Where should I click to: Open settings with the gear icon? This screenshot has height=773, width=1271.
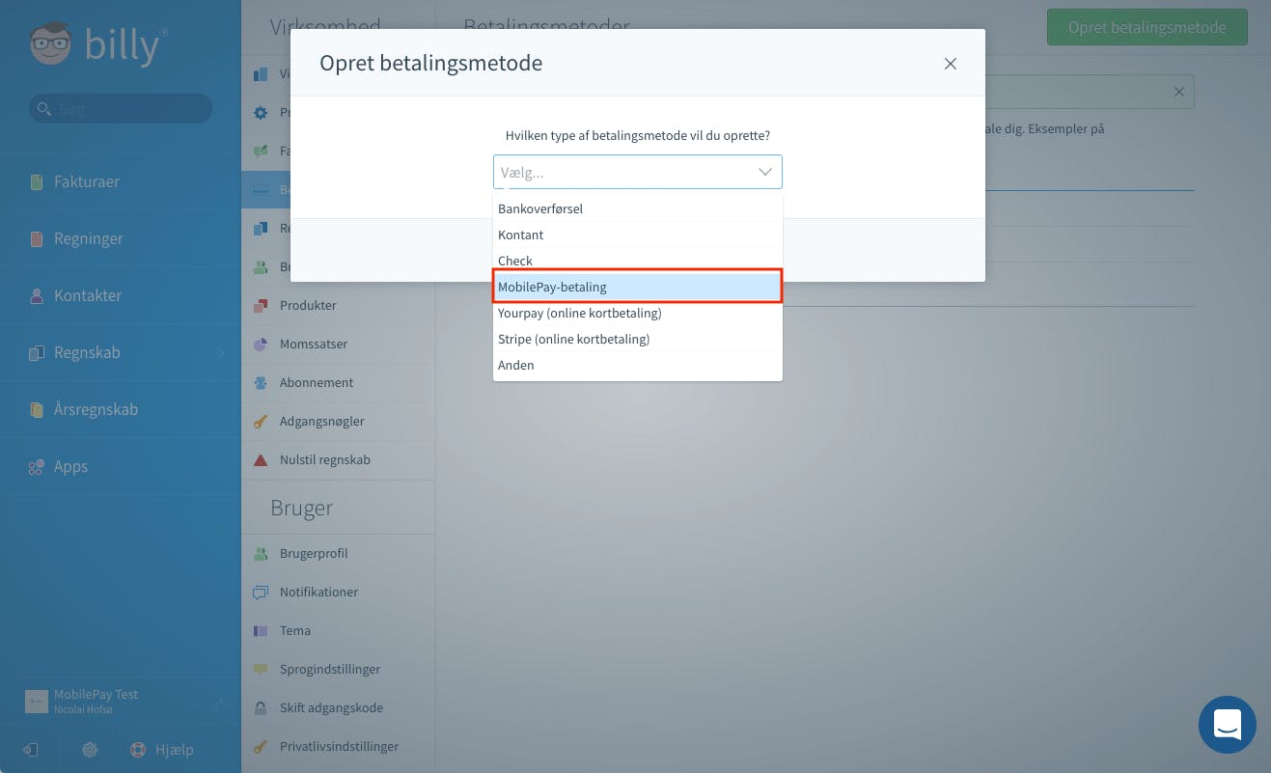point(90,750)
